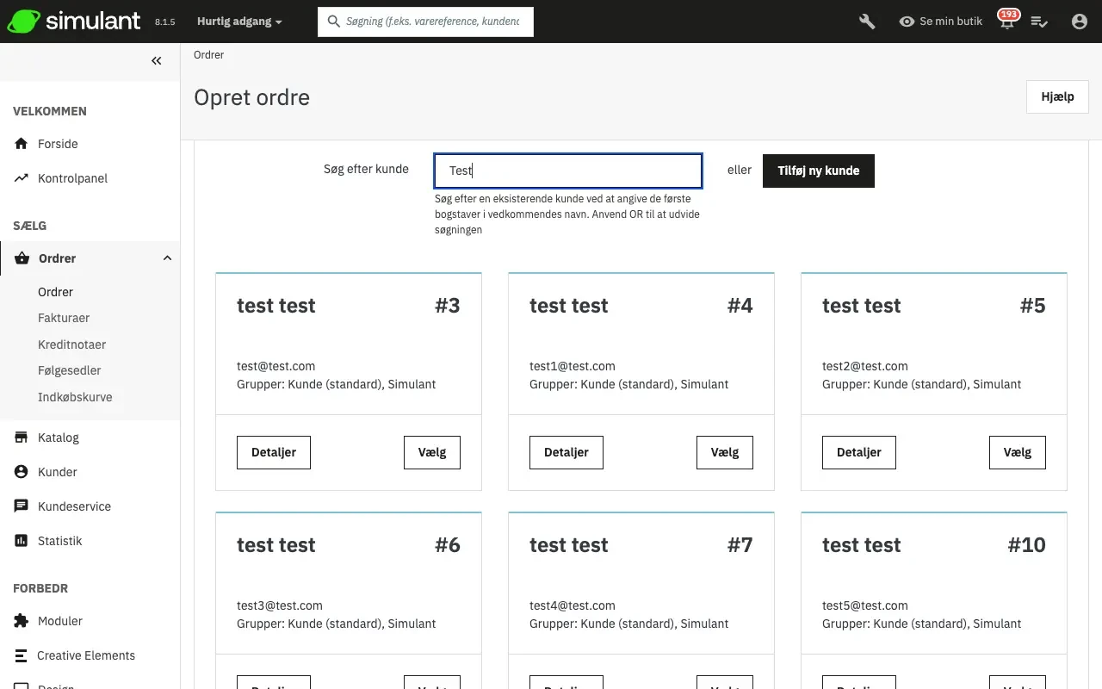The image size is (1102, 689).
Task: Click the Simulant logo
Action: [x=74, y=22]
